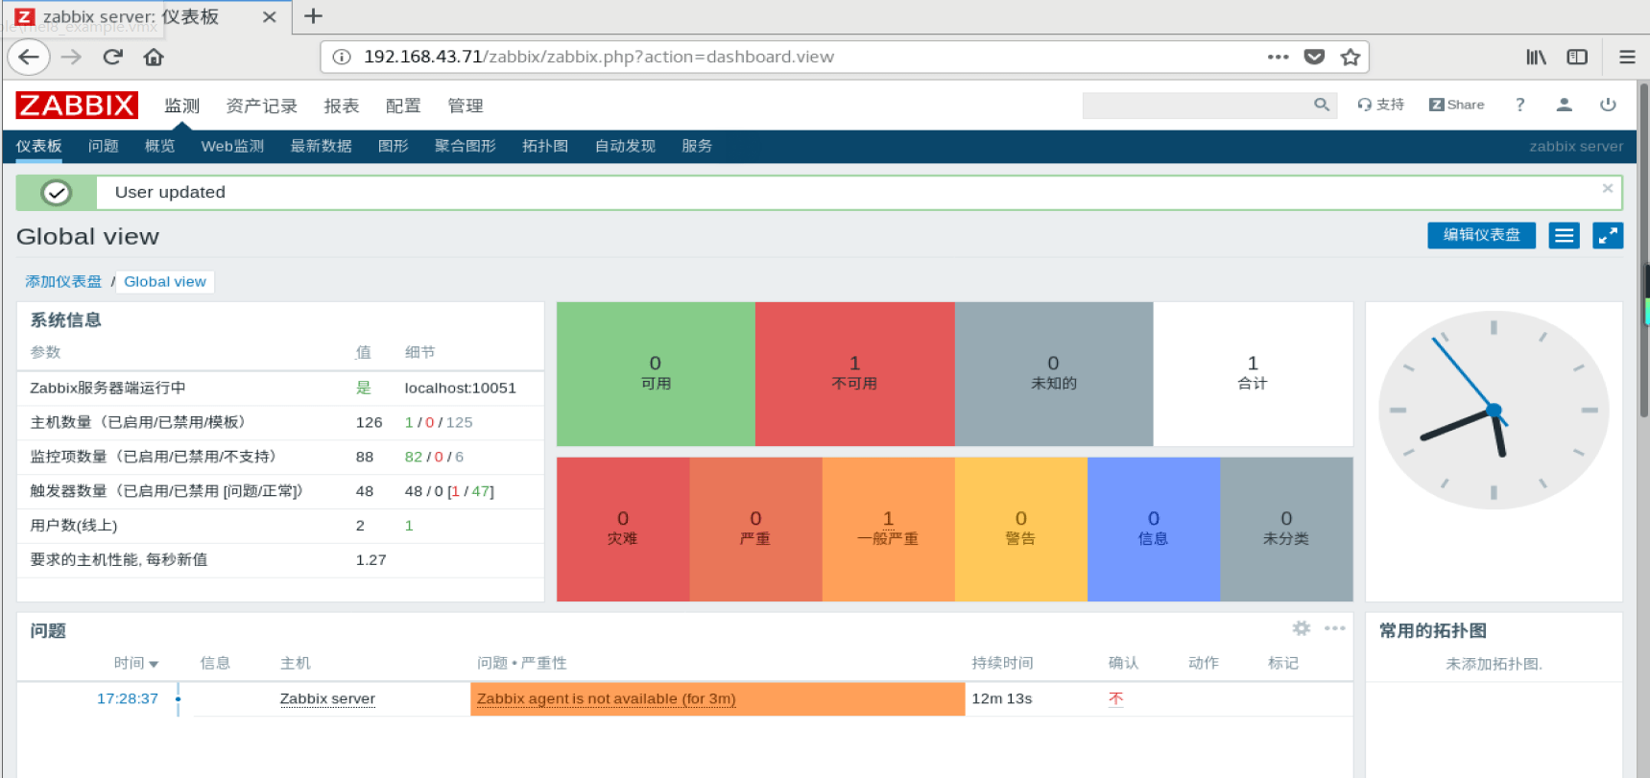Enter fullscreen mode with expand icon

click(x=1608, y=235)
